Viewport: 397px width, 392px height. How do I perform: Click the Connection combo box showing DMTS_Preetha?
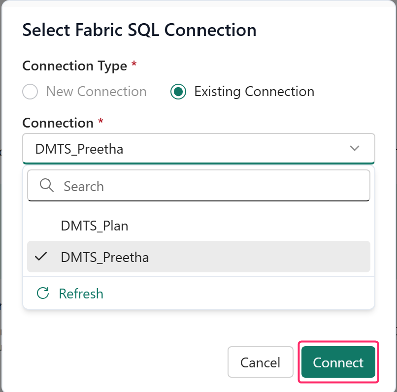point(187,148)
